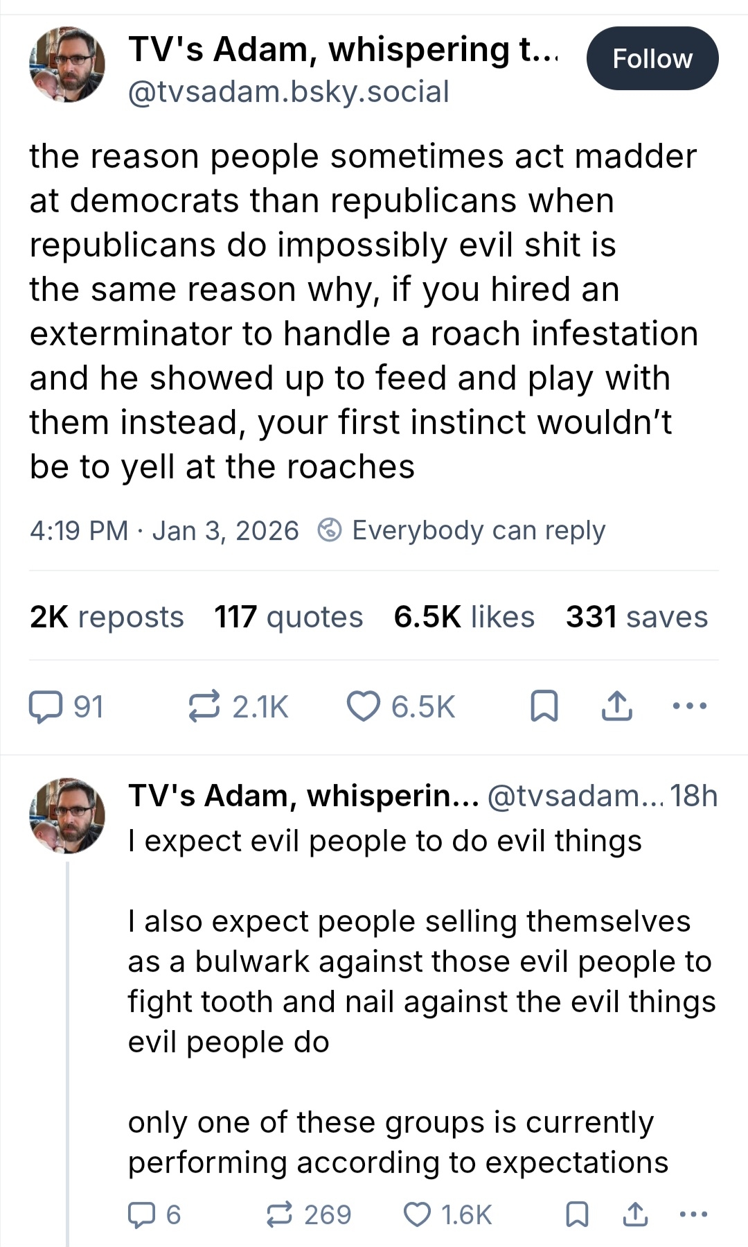
Task: Like the main post with 6.5K likes
Action: click(364, 707)
